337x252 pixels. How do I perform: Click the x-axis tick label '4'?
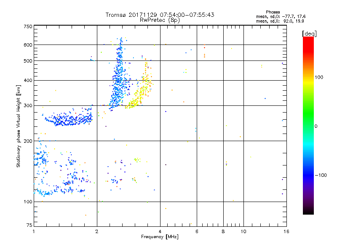pyautogui.click(x=160, y=231)
